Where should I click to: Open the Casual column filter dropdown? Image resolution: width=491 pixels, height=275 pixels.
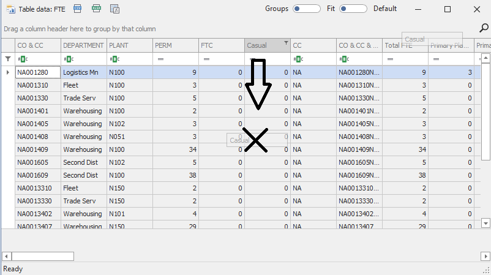[285, 43]
